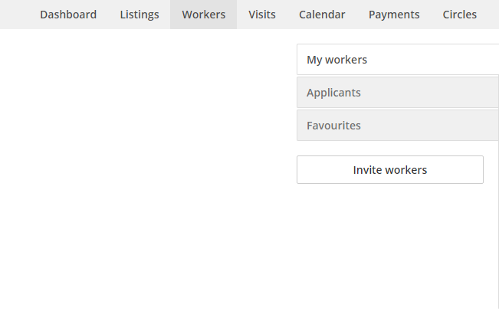The width and height of the screenshot is (499, 314).
Task: Show property listings via Listings
Action: coord(140,15)
